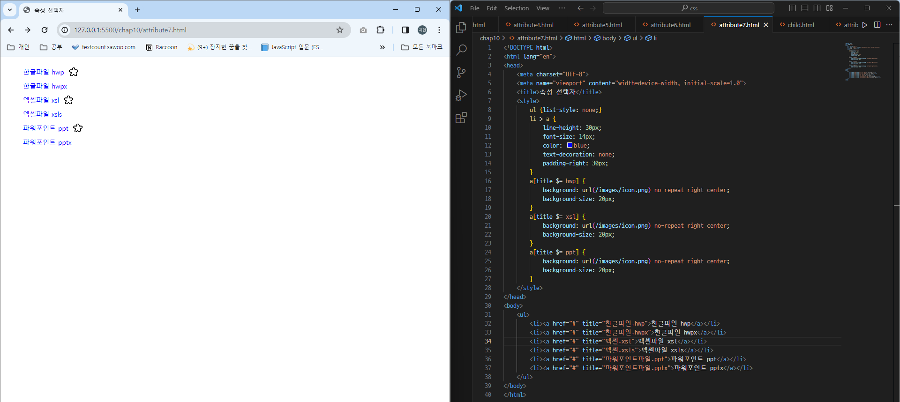Viewport: 900px width, 402px height.
Task: Open the File menu in VS Code
Action: tap(474, 8)
